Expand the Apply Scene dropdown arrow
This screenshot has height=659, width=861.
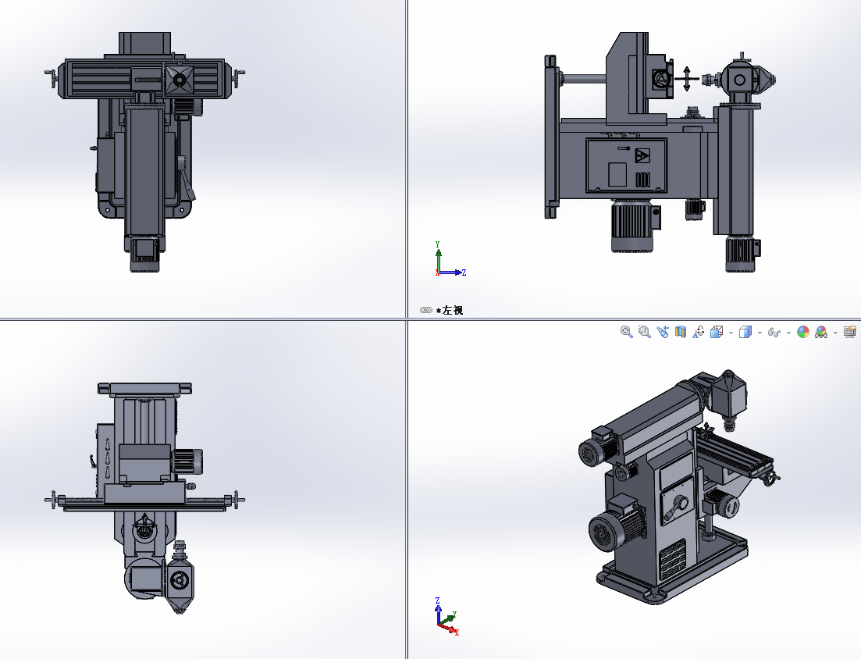point(836,333)
